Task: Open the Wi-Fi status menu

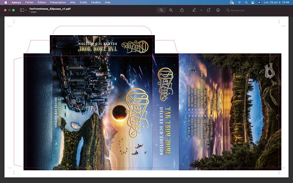Action: click(x=240, y=2)
